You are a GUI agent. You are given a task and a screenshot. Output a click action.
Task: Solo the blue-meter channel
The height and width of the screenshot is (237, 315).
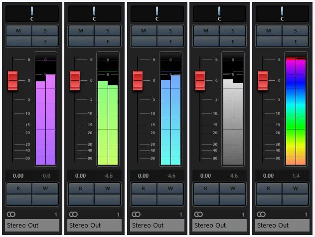click(170, 30)
